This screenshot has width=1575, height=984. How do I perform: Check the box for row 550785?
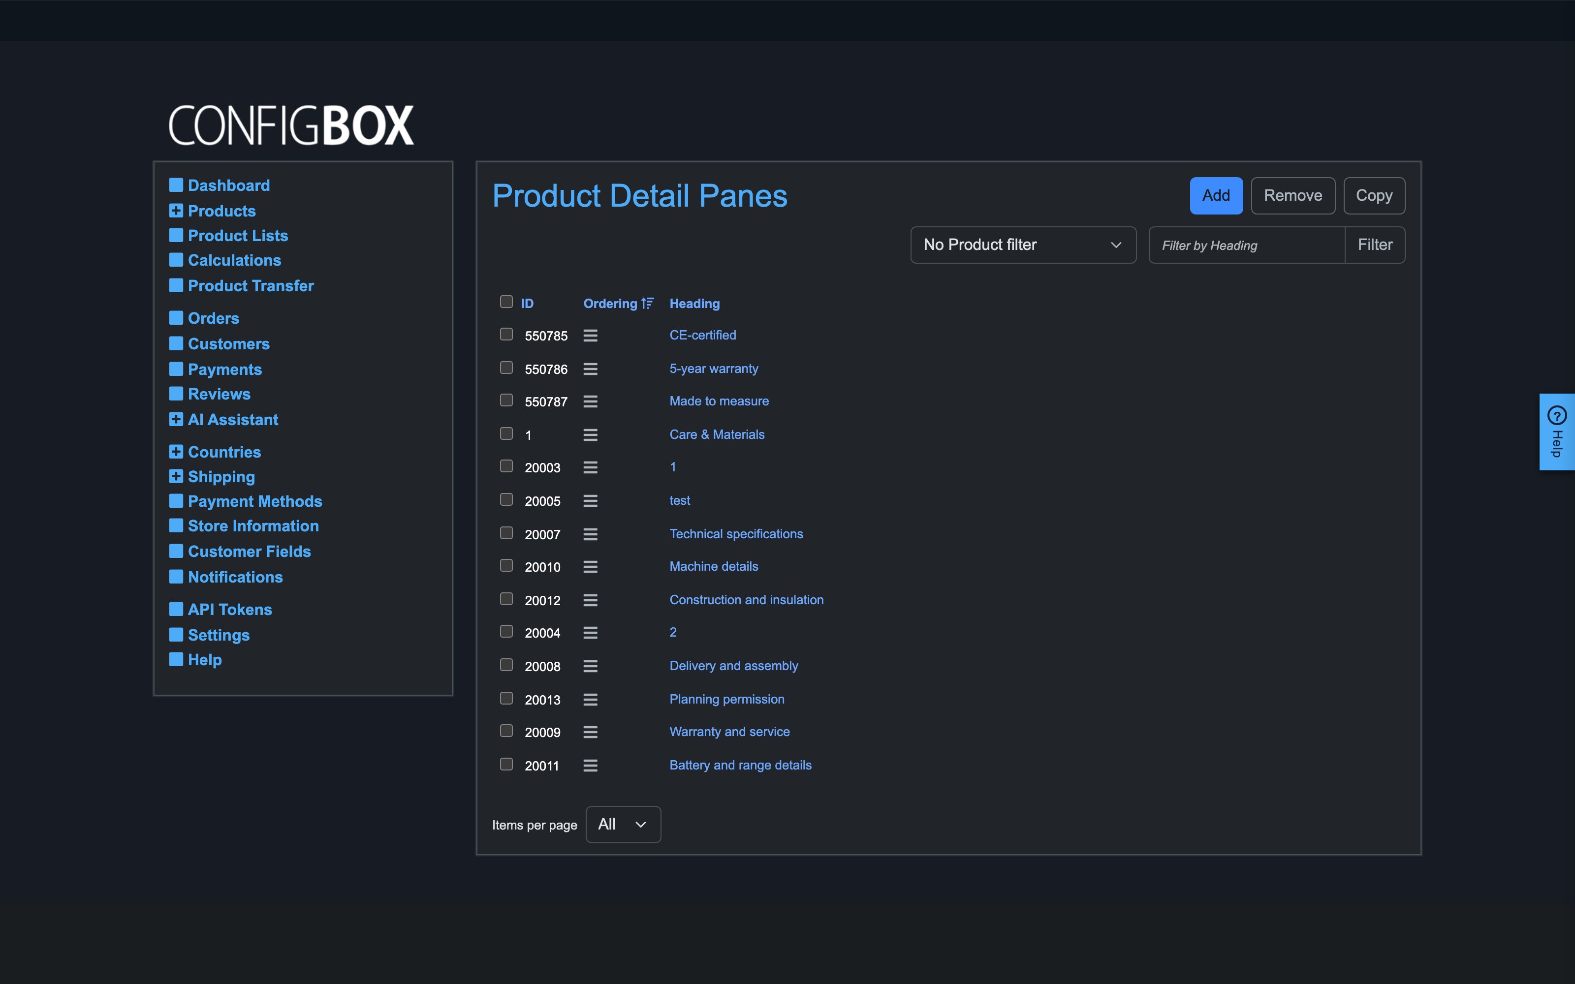pos(506,334)
